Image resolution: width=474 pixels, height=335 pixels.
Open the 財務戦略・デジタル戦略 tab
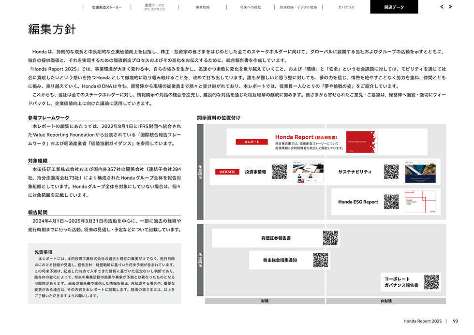[298, 7]
